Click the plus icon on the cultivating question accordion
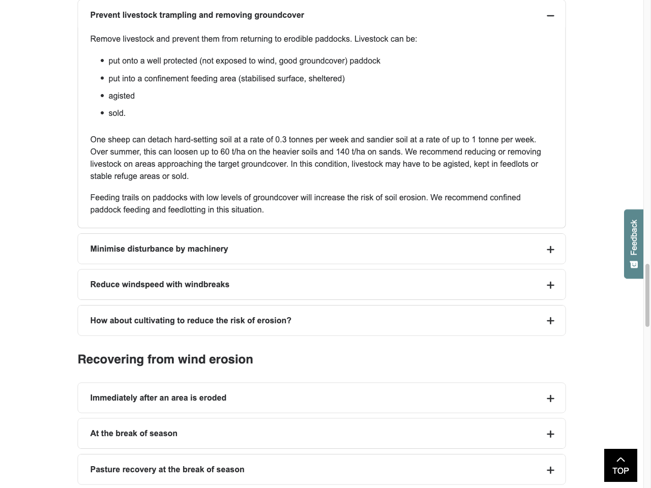 point(550,320)
